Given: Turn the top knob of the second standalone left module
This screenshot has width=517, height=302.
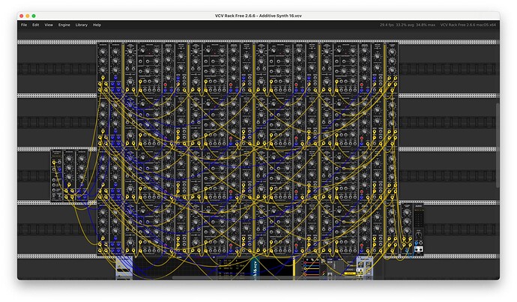Looking at the screenshot, I should [x=69, y=159].
